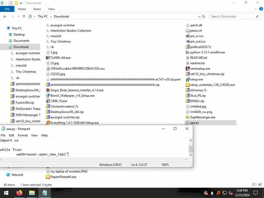Select the santasetup.exe icon
Image resolution: width=264 pixels, height=198 pixels.
point(188,69)
